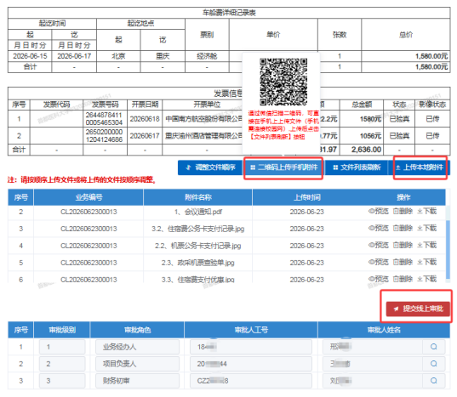Image resolution: width=457 pixels, height=397 pixels.
Task: Click start date 2026-06-15 cell
Action: pos(30,56)
